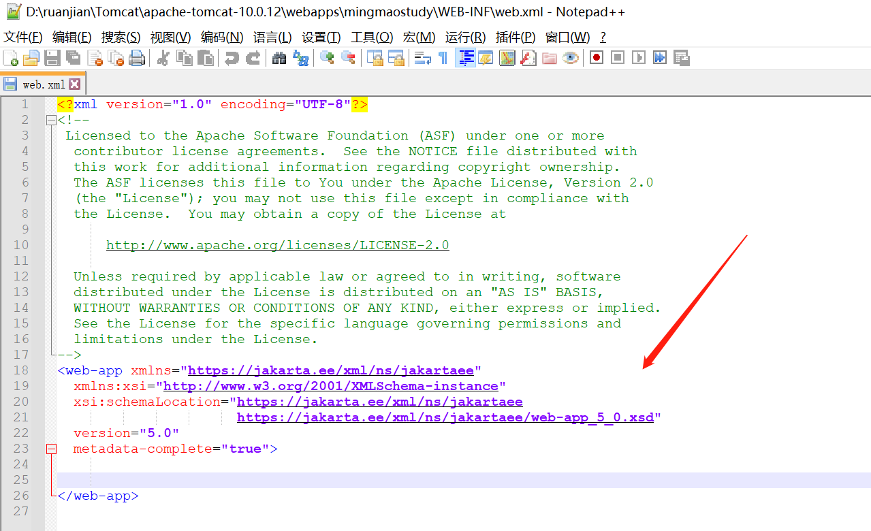
Task: Click the Redo arrow icon
Action: click(253, 58)
